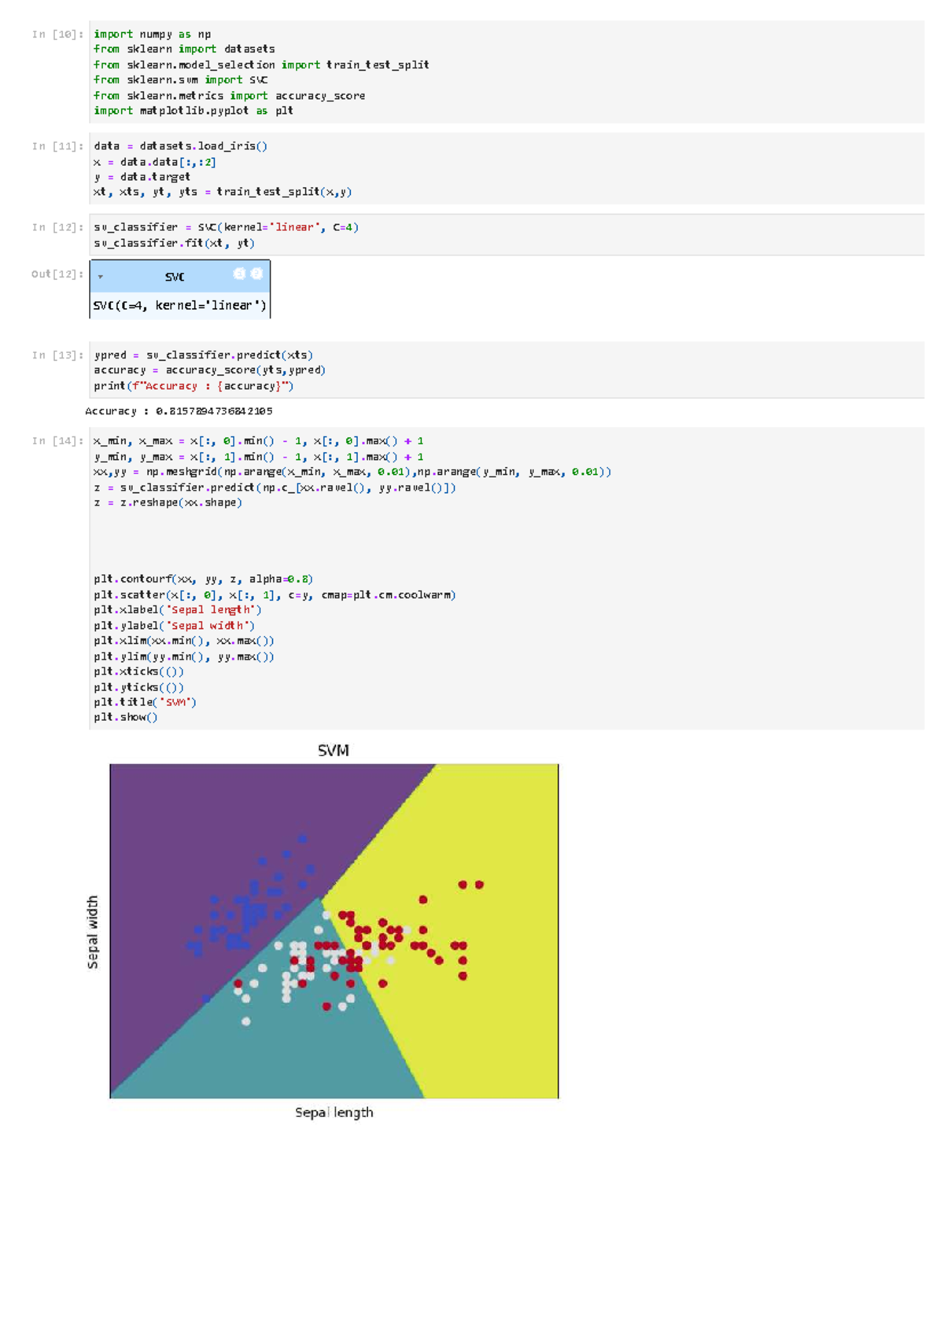Click the printed Accuracy output line
This screenshot has height=1335, width=944.
click(179, 411)
